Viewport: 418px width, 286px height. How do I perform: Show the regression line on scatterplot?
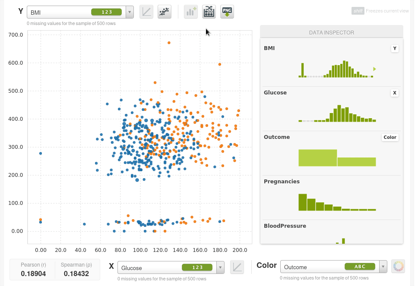click(x=164, y=12)
